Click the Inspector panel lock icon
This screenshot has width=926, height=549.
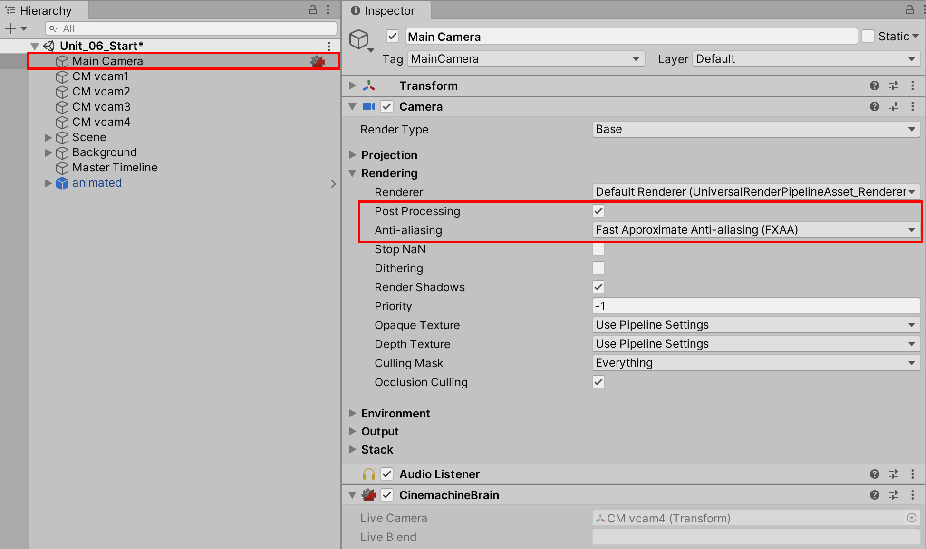coord(909,9)
